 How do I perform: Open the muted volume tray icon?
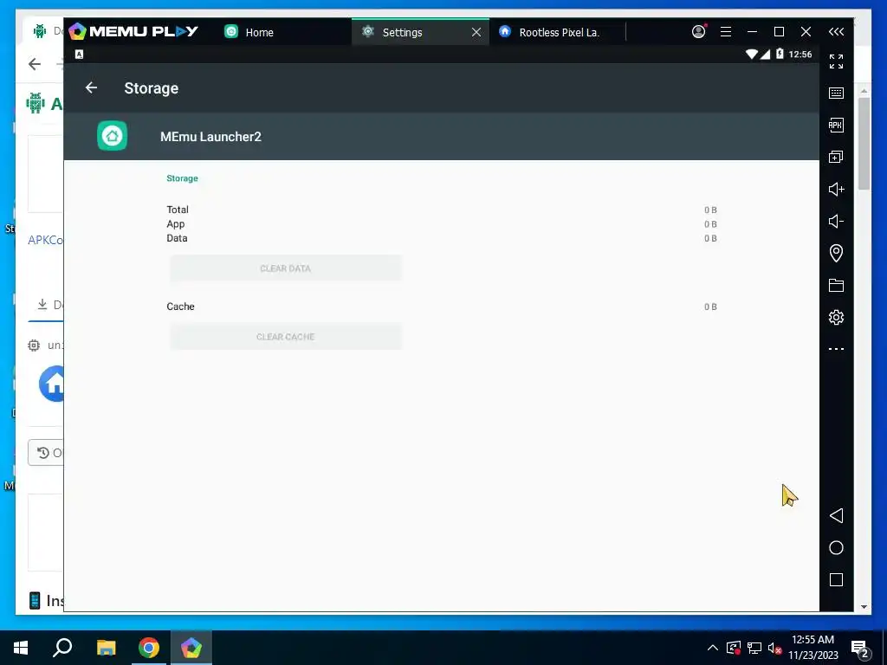click(774, 648)
